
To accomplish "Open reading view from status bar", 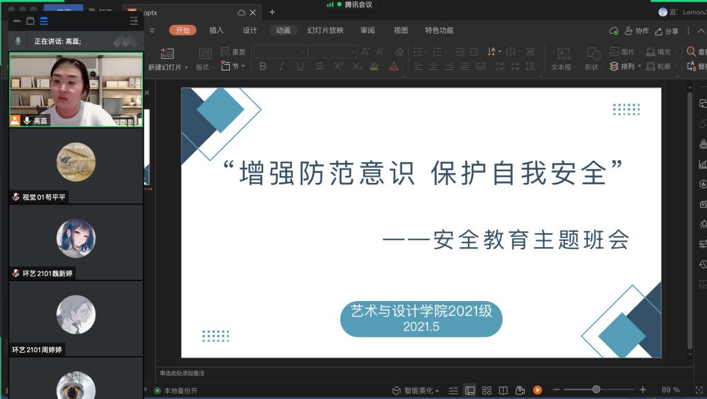I will (503, 390).
